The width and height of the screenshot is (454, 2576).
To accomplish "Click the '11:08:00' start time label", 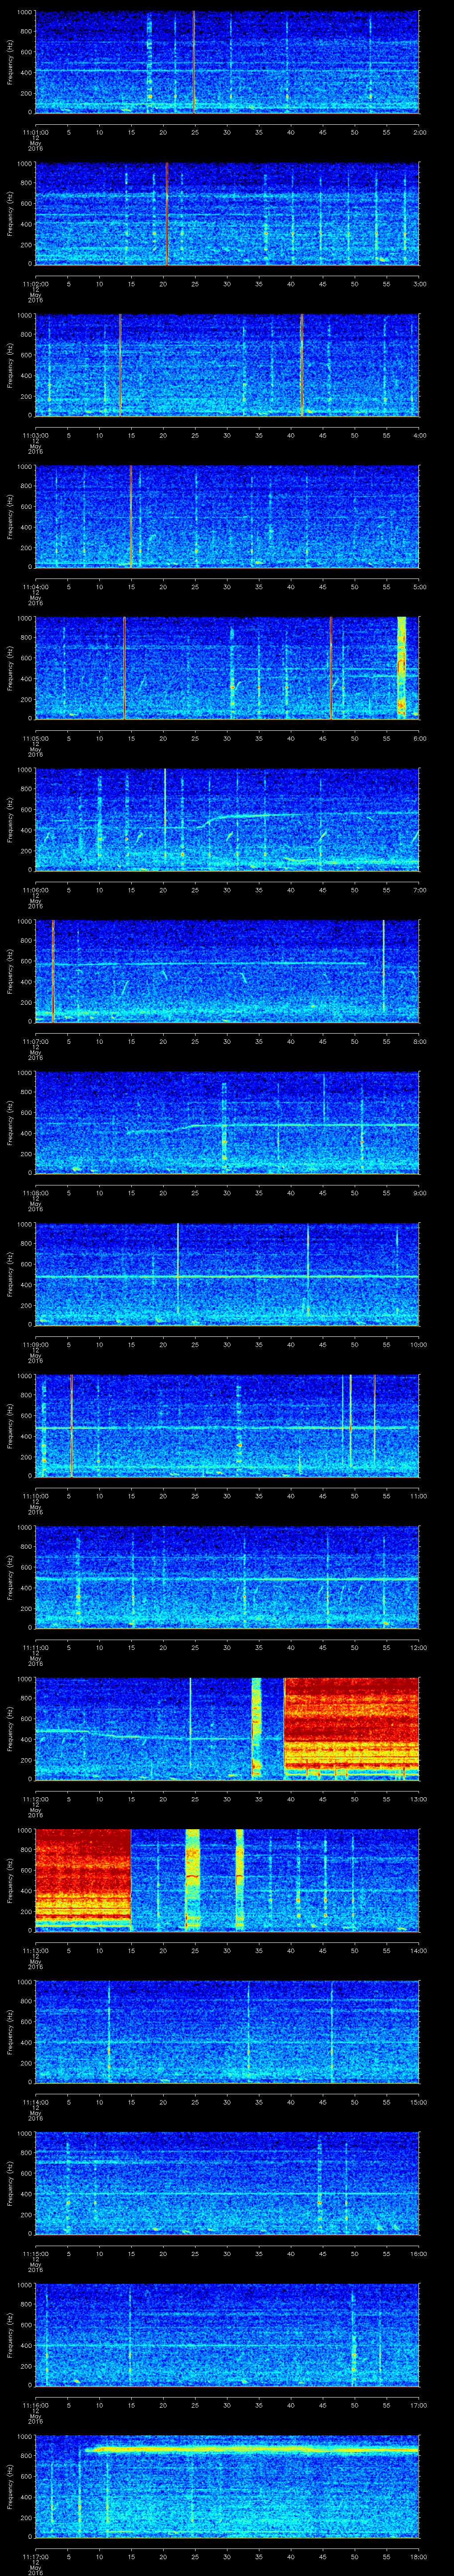I will click(x=35, y=1192).
